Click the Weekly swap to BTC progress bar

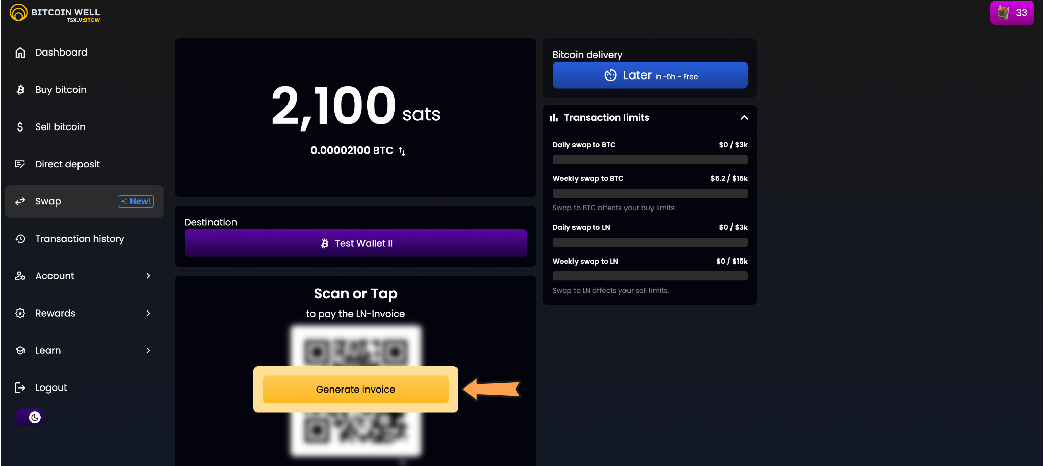pyautogui.click(x=649, y=194)
